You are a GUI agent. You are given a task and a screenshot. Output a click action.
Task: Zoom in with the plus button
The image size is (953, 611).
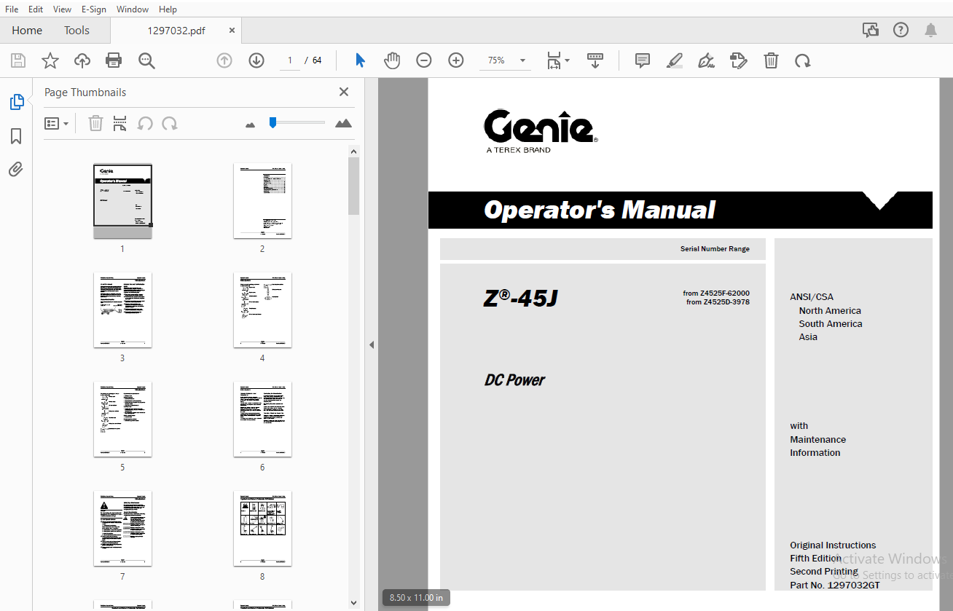point(456,60)
